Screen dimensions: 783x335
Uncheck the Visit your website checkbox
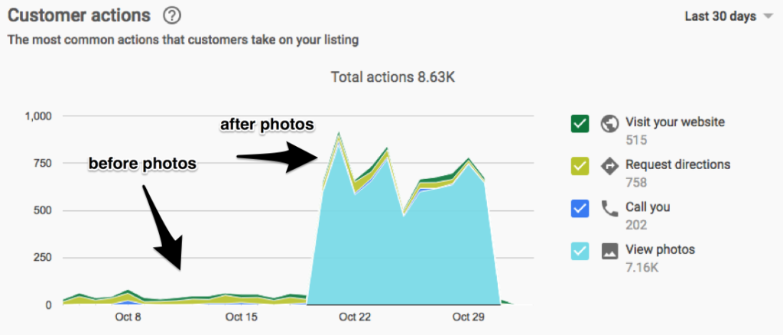pos(580,123)
